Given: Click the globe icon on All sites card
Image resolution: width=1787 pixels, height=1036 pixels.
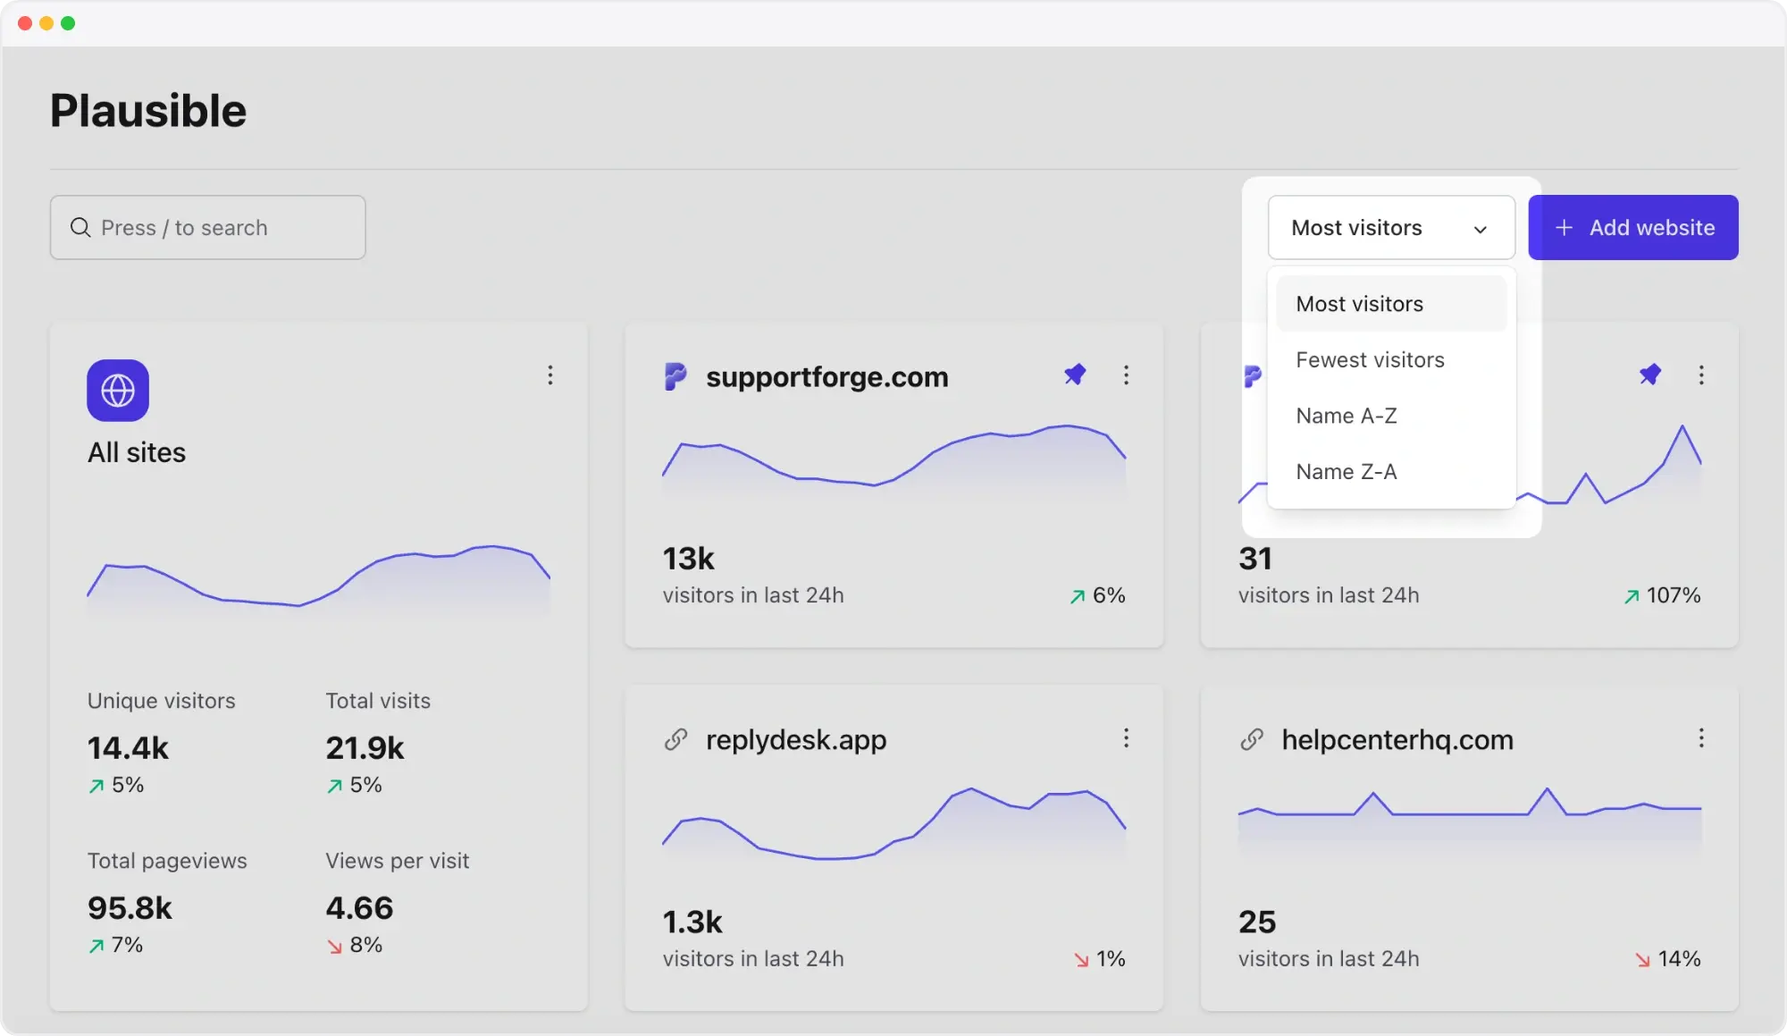Looking at the screenshot, I should [x=118, y=391].
